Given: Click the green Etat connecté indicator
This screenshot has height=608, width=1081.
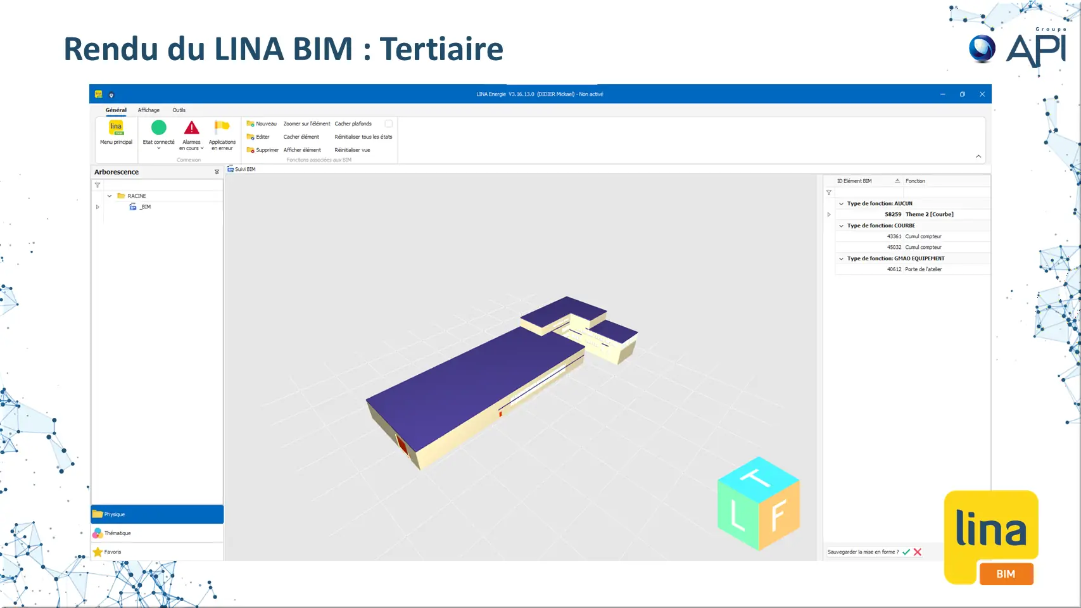Looking at the screenshot, I should 159,127.
